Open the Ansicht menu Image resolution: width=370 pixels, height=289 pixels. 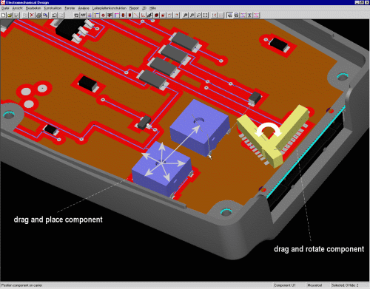coord(18,8)
